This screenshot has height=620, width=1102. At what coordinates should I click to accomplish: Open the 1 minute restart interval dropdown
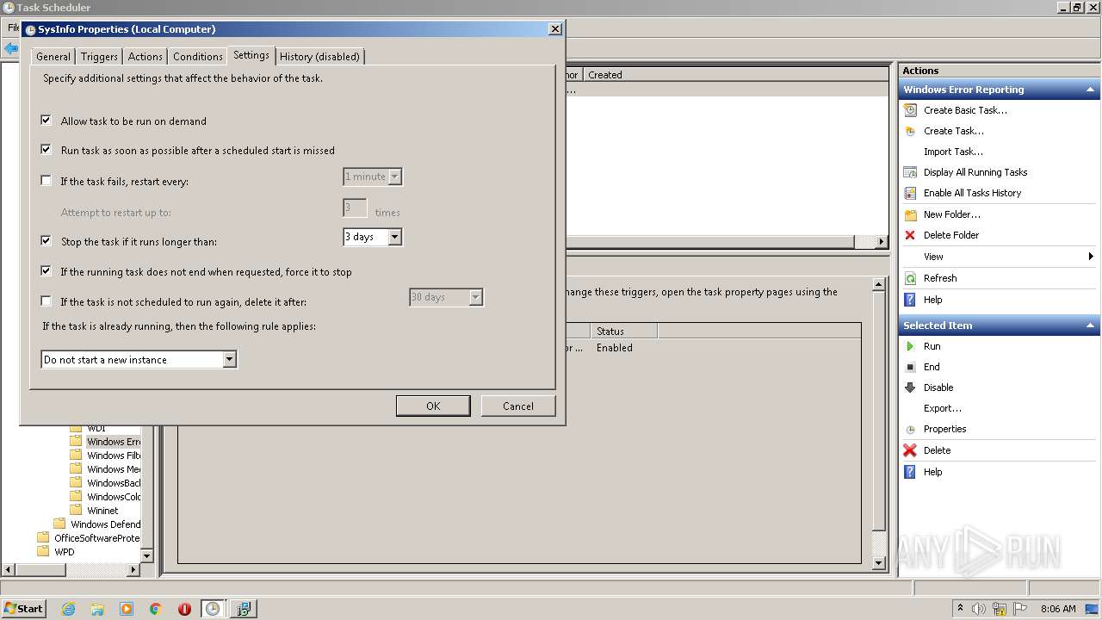[x=394, y=177]
